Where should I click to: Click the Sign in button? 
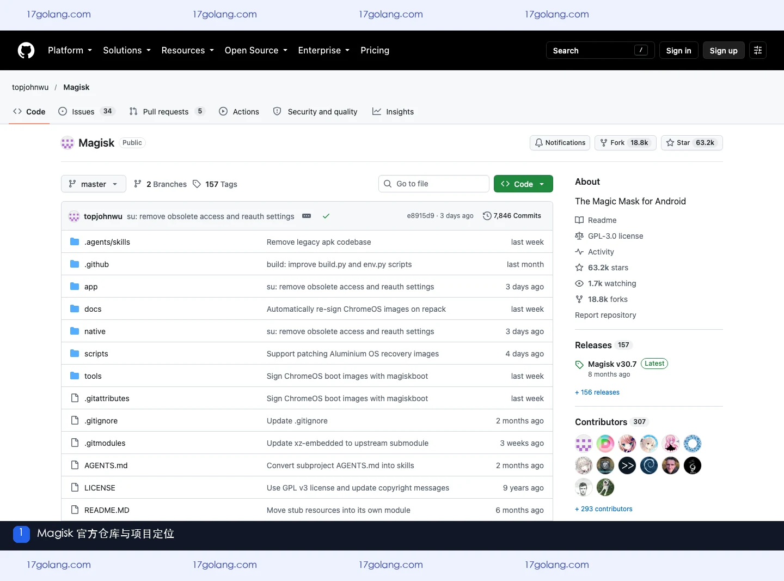tap(678, 50)
